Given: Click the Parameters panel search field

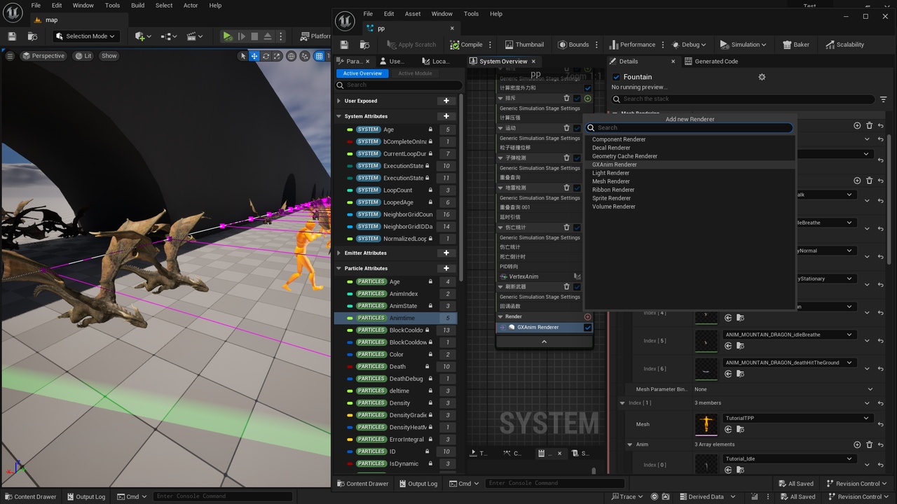Looking at the screenshot, I should point(397,85).
